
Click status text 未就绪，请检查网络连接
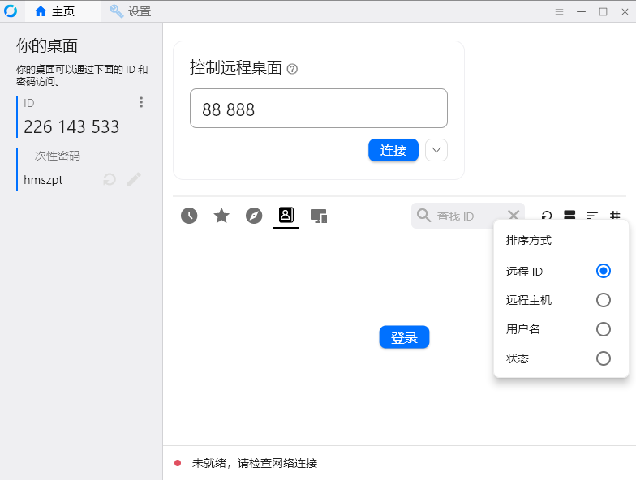[255, 463]
